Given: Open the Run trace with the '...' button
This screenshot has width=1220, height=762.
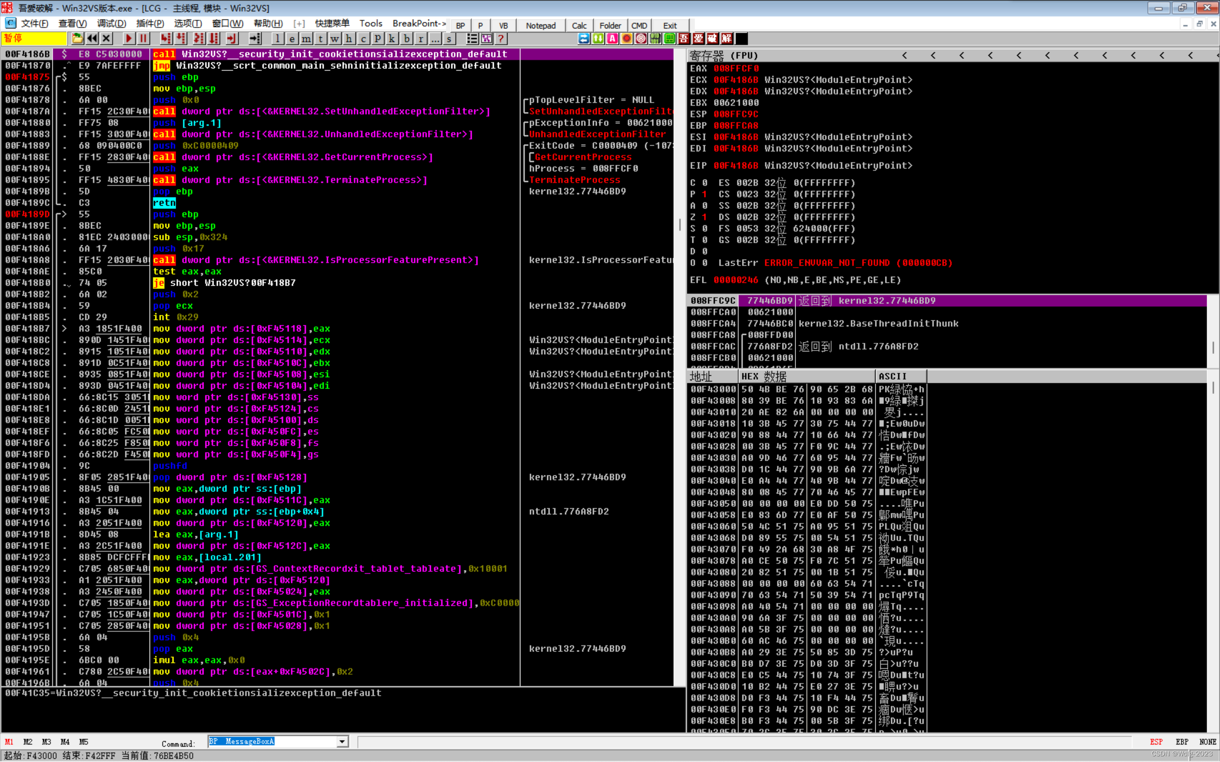Looking at the screenshot, I should [435, 38].
